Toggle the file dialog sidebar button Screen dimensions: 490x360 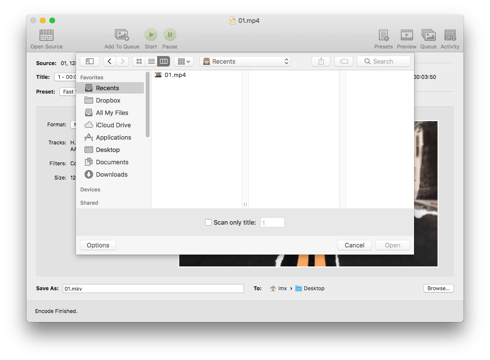click(x=90, y=61)
